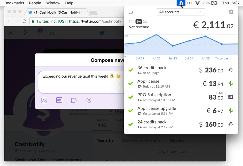Switch to Media tab on profile

(x=177, y=141)
